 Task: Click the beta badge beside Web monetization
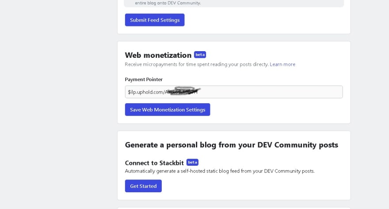click(200, 55)
